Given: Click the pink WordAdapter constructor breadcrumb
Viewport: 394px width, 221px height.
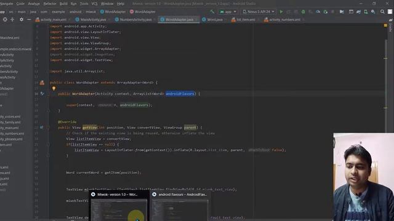Looking at the screenshot, I should (x=142, y=12).
